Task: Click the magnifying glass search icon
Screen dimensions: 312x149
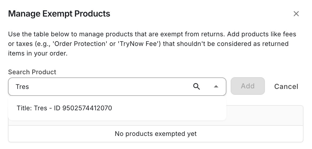Action: click(196, 87)
